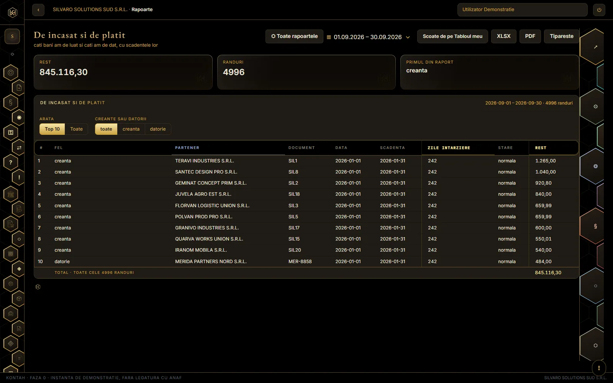Click the 845.116,30 total in the table footer

(x=548, y=273)
